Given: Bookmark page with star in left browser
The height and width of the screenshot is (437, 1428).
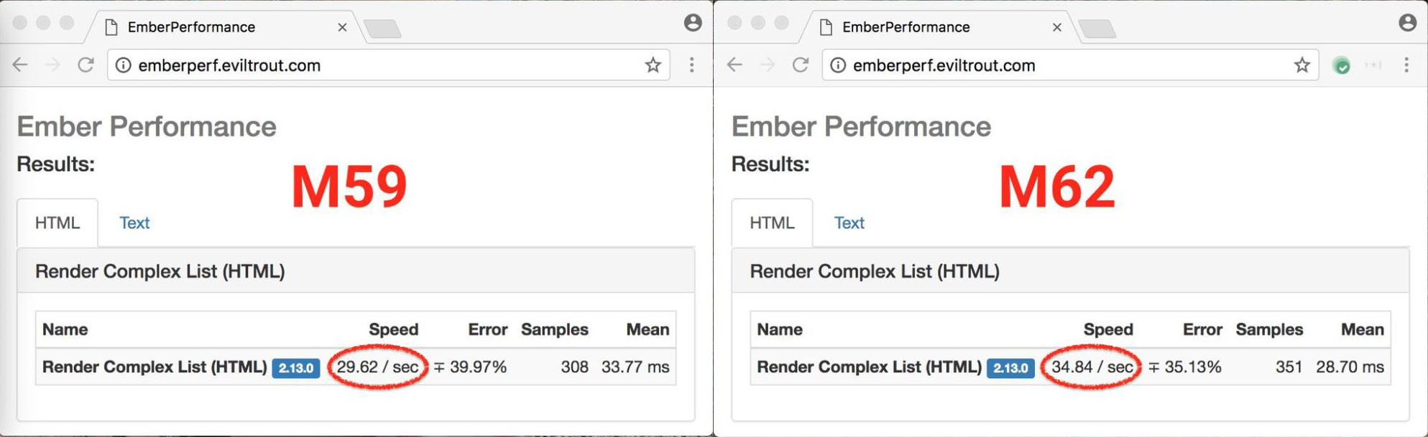Looking at the screenshot, I should pos(653,65).
